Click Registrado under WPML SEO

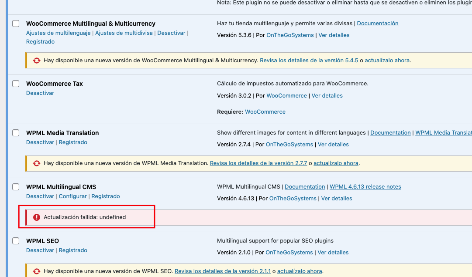point(73,250)
